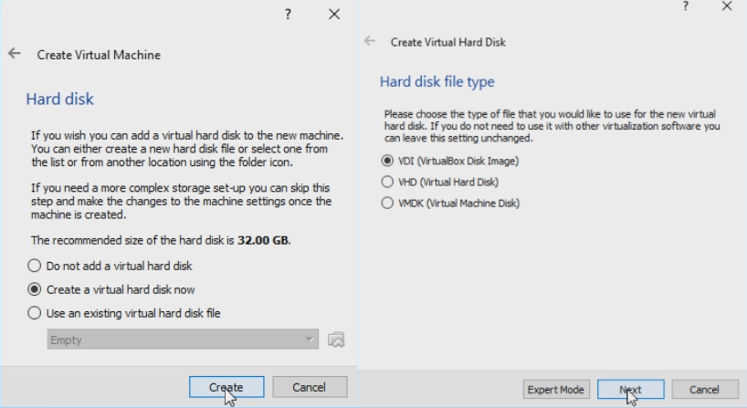Close the Create Virtual Machine dialog
747x408 pixels.
coord(334,15)
